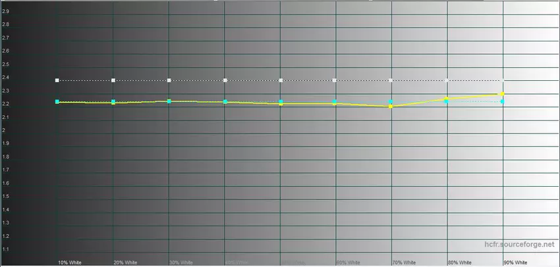560x267 pixels.
Task: Select the 2.4 gamma axis value
Action: click(6, 78)
